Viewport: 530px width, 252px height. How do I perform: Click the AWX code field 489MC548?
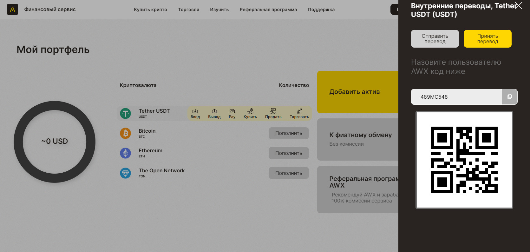tap(456, 97)
